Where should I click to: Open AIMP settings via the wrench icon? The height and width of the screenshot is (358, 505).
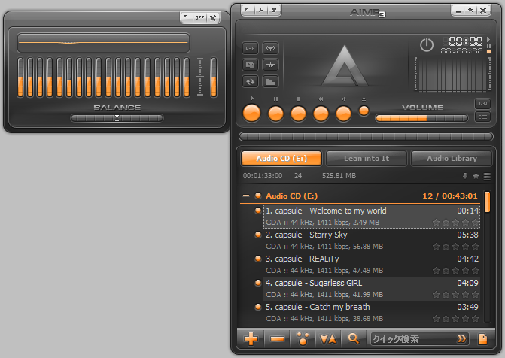click(x=261, y=10)
